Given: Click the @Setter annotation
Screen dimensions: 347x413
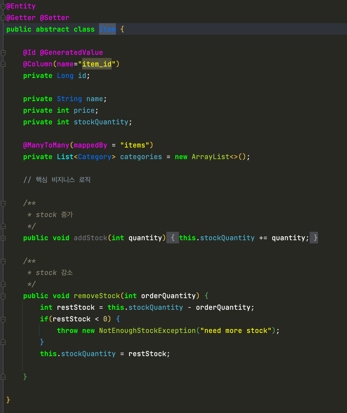Looking at the screenshot, I should point(55,18).
